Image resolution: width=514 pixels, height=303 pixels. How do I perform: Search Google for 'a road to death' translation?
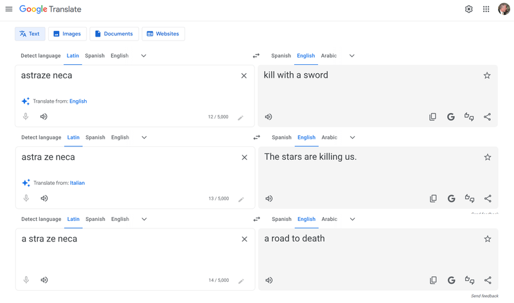pos(451,280)
